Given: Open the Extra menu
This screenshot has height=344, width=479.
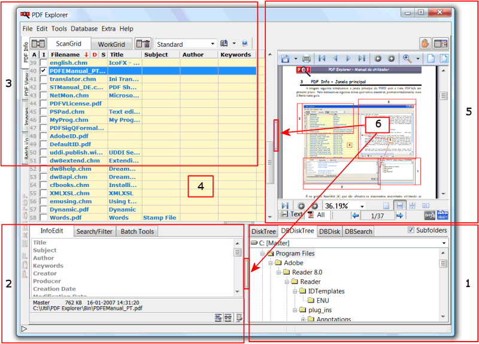Looking at the screenshot, I should click(108, 29).
